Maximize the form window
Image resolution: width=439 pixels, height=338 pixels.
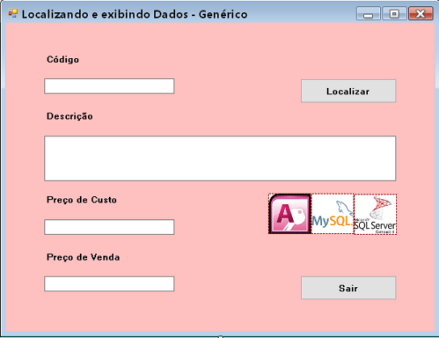point(394,14)
